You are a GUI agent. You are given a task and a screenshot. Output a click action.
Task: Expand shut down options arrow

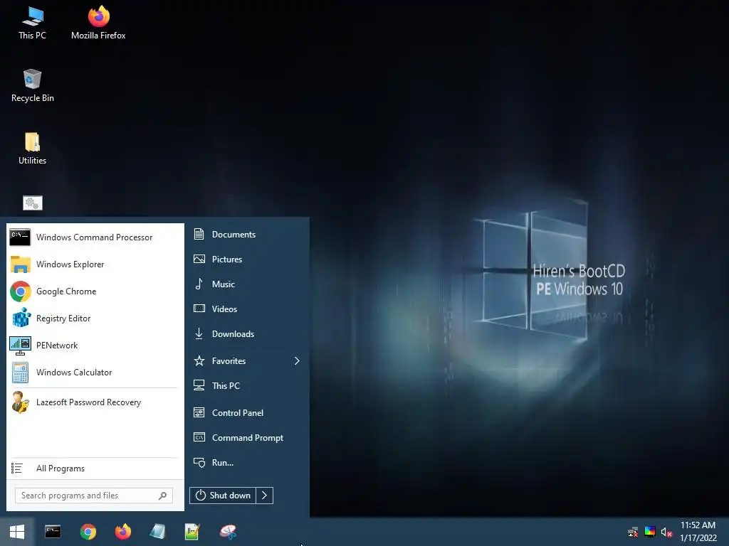click(265, 496)
